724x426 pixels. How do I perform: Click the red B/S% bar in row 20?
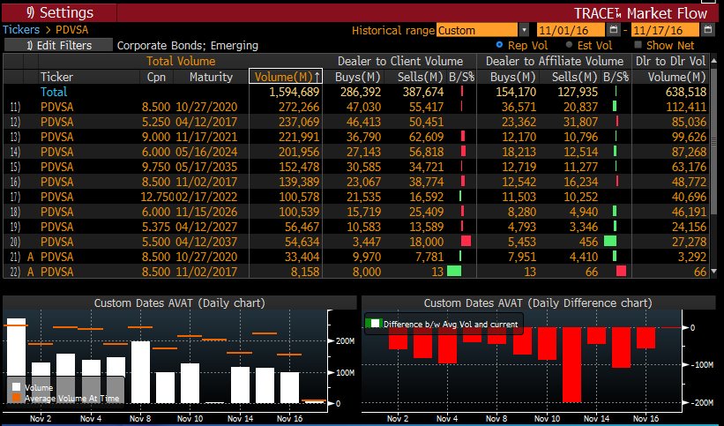(466, 241)
